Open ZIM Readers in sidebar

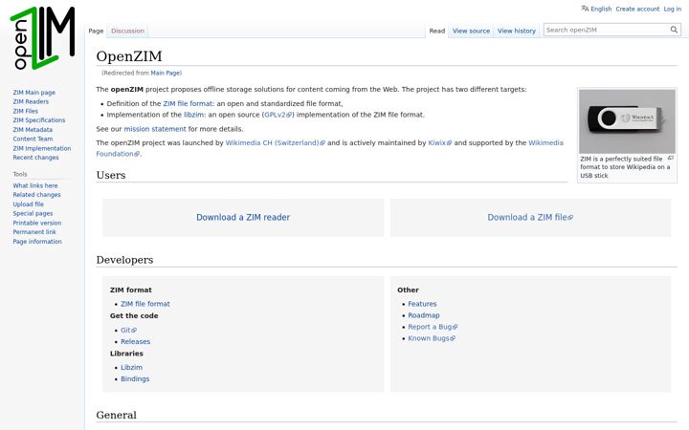[31, 102]
